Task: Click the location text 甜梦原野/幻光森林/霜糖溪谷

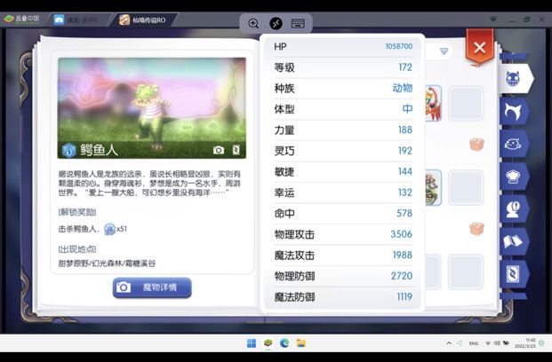Action: tap(107, 264)
